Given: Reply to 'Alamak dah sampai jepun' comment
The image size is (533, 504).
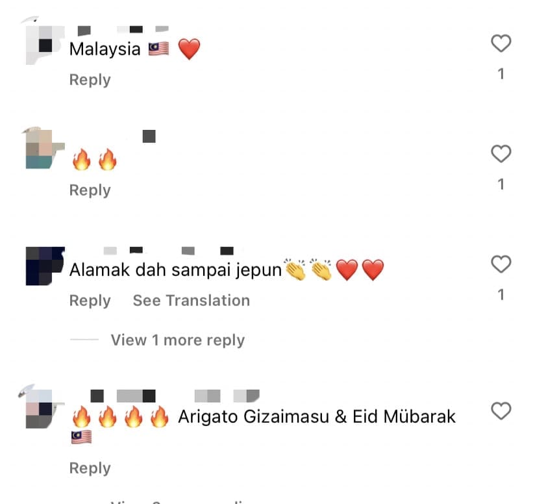Looking at the screenshot, I should point(90,301).
